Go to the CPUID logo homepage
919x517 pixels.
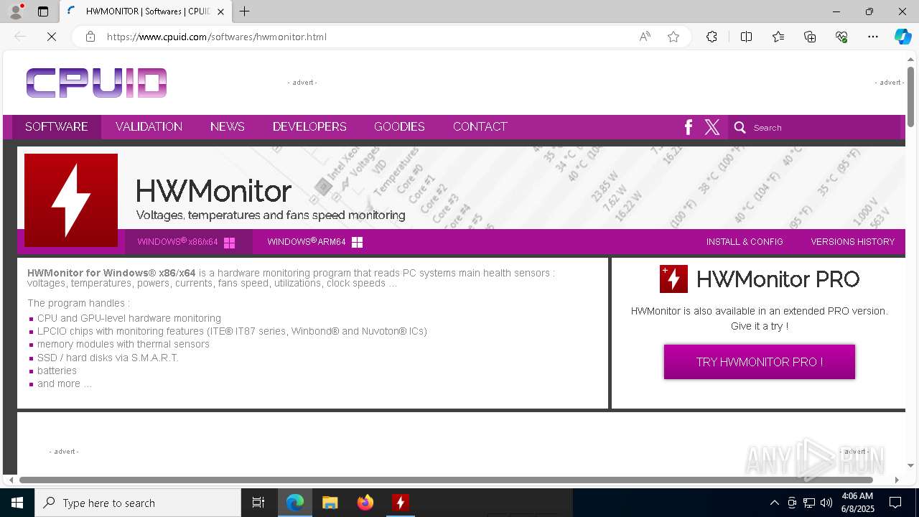point(96,83)
